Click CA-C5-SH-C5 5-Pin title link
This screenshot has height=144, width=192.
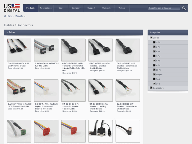(71, 106)
